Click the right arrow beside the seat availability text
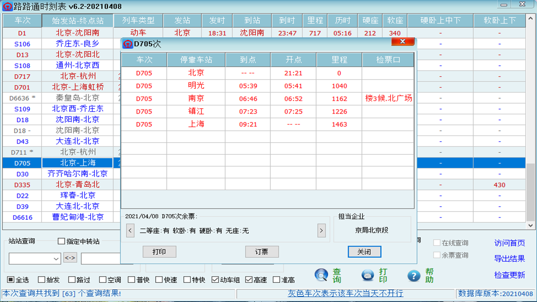537x302 pixels. [321, 230]
